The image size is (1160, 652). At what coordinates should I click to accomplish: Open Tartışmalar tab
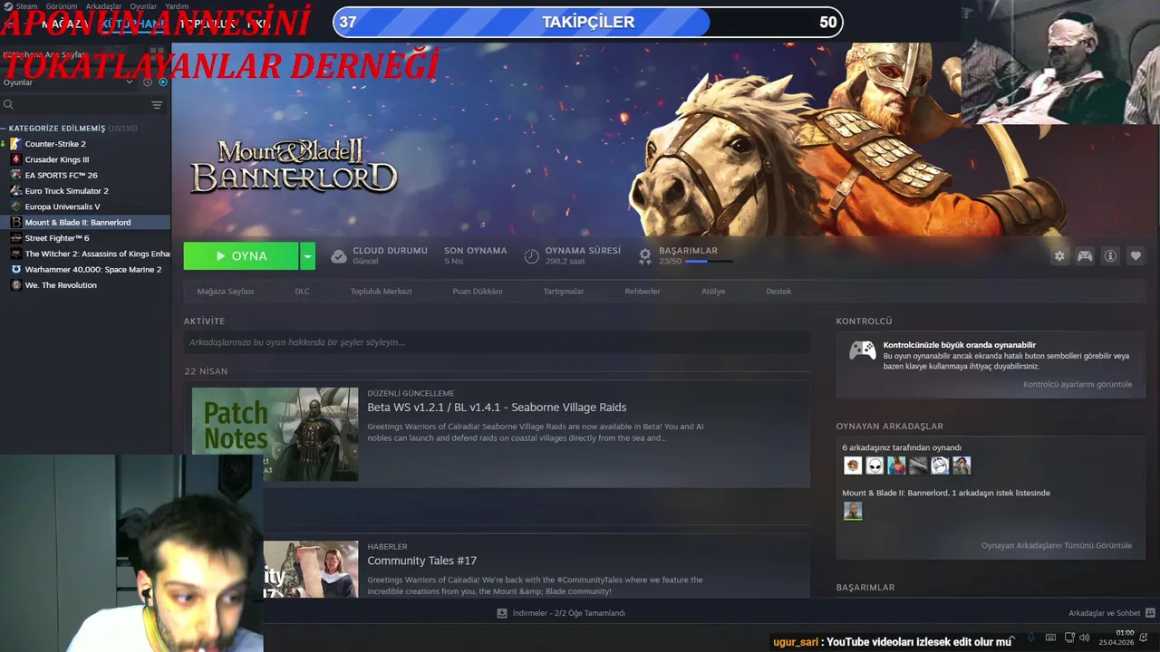tap(564, 292)
